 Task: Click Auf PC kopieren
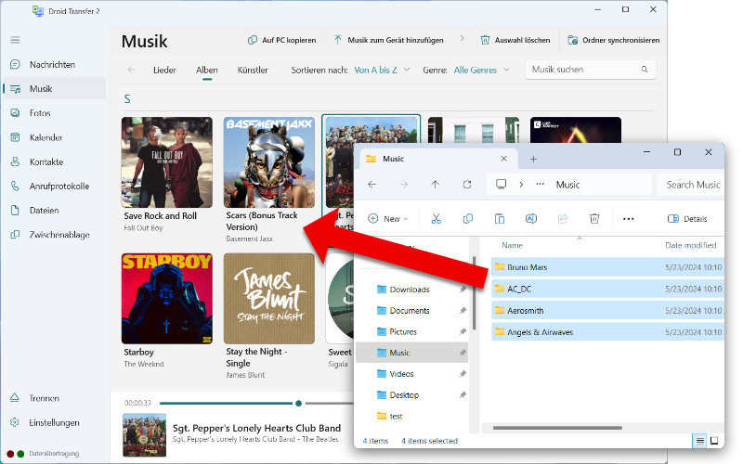click(282, 40)
